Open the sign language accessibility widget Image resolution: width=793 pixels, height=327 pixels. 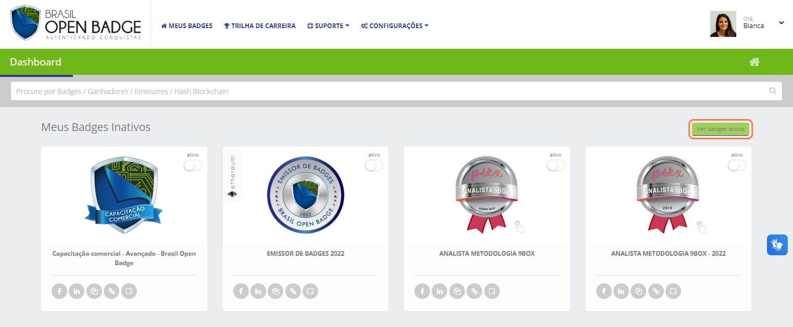(777, 245)
